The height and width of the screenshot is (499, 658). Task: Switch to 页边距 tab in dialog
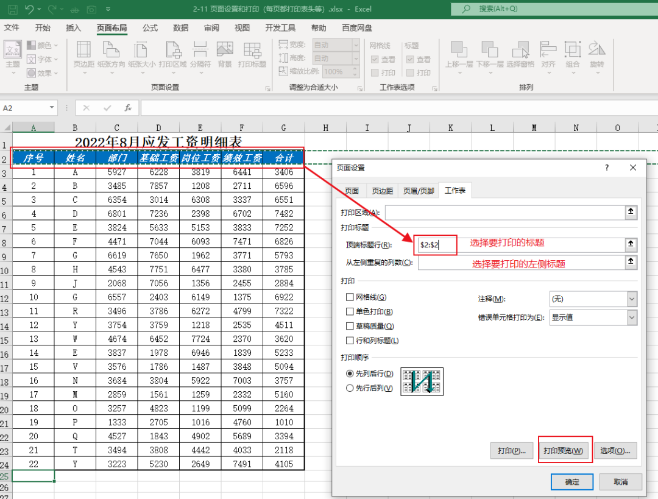[382, 191]
